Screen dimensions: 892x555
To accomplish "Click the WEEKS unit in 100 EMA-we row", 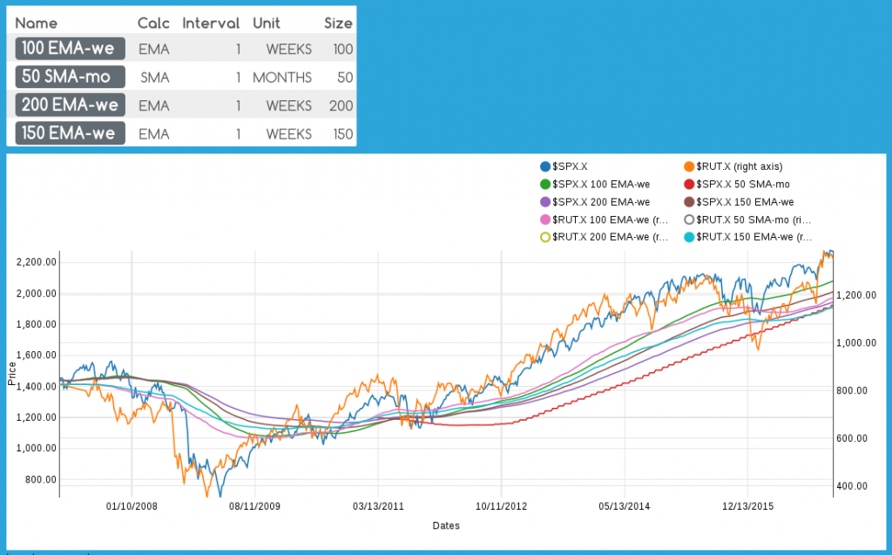I will [289, 50].
